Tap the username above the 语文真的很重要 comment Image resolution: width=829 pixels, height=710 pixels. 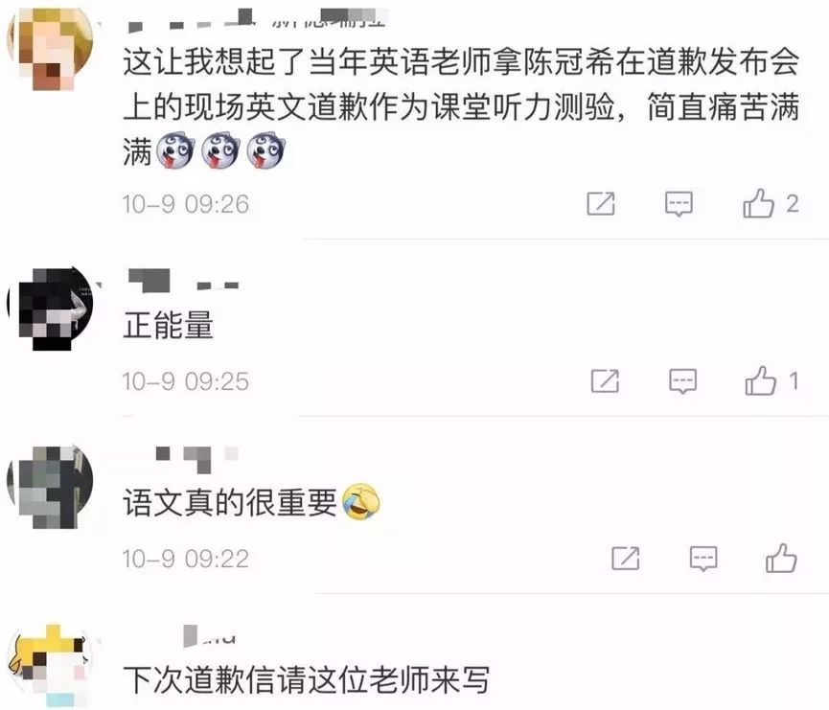coord(196,459)
